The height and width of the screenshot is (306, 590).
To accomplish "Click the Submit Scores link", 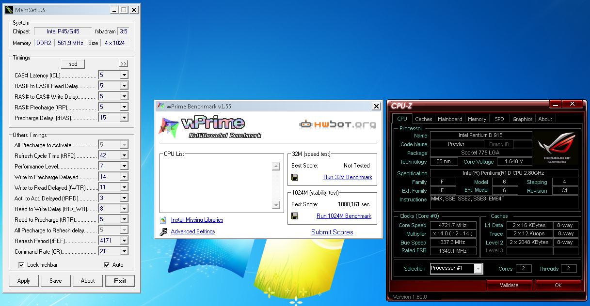I will [x=332, y=232].
